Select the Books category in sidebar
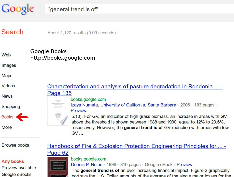This screenshot has height=177, width=234. point(7,117)
